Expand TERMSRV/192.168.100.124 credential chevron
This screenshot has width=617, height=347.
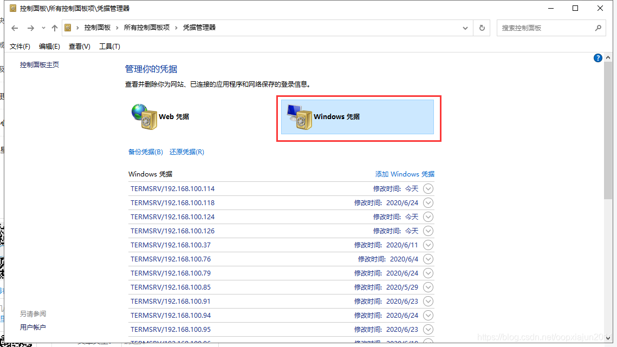tap(428, 217)
